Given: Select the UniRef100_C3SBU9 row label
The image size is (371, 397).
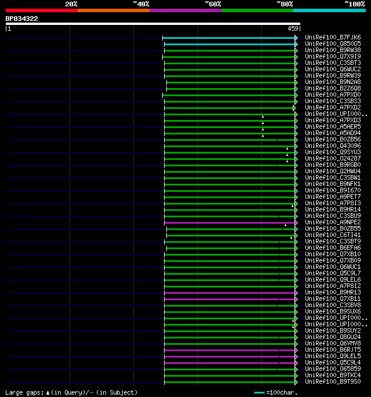Looking at the screenshot, I should (333, 216).
